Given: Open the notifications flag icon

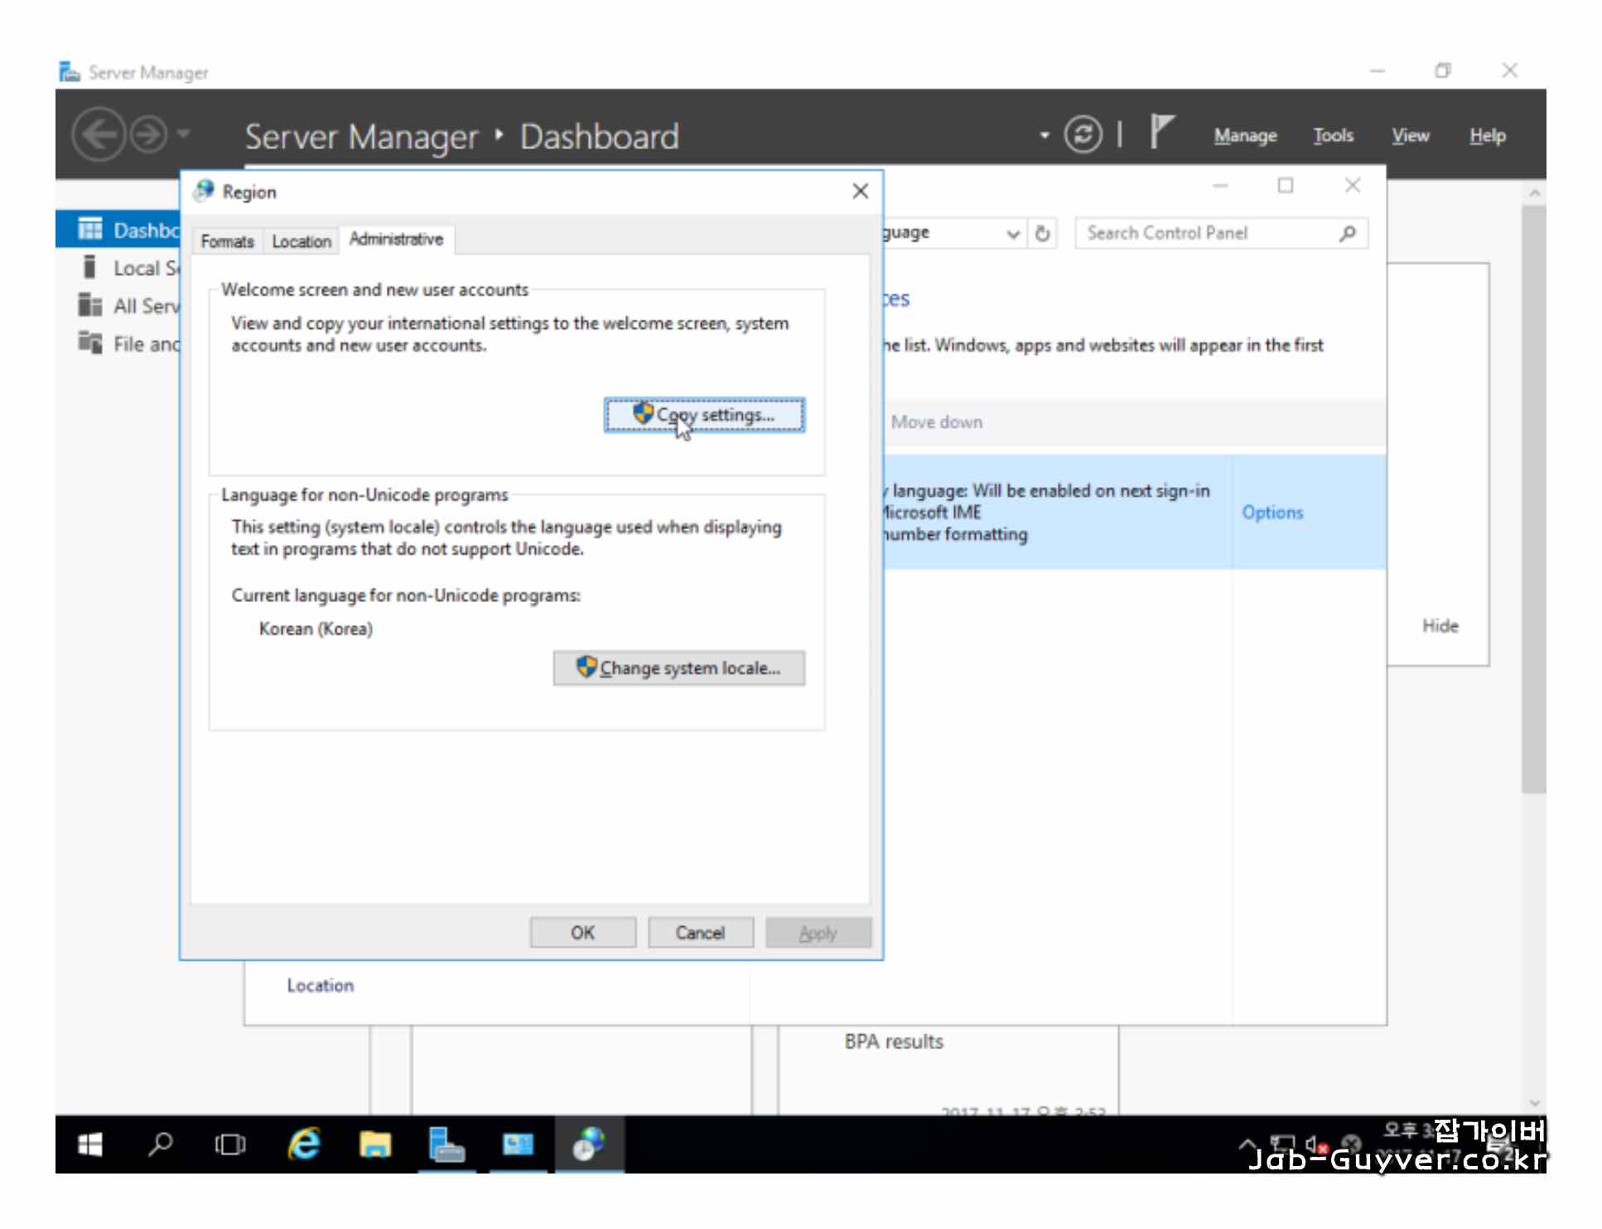Looking at the screenshot, I should [x=1161, y=133].
